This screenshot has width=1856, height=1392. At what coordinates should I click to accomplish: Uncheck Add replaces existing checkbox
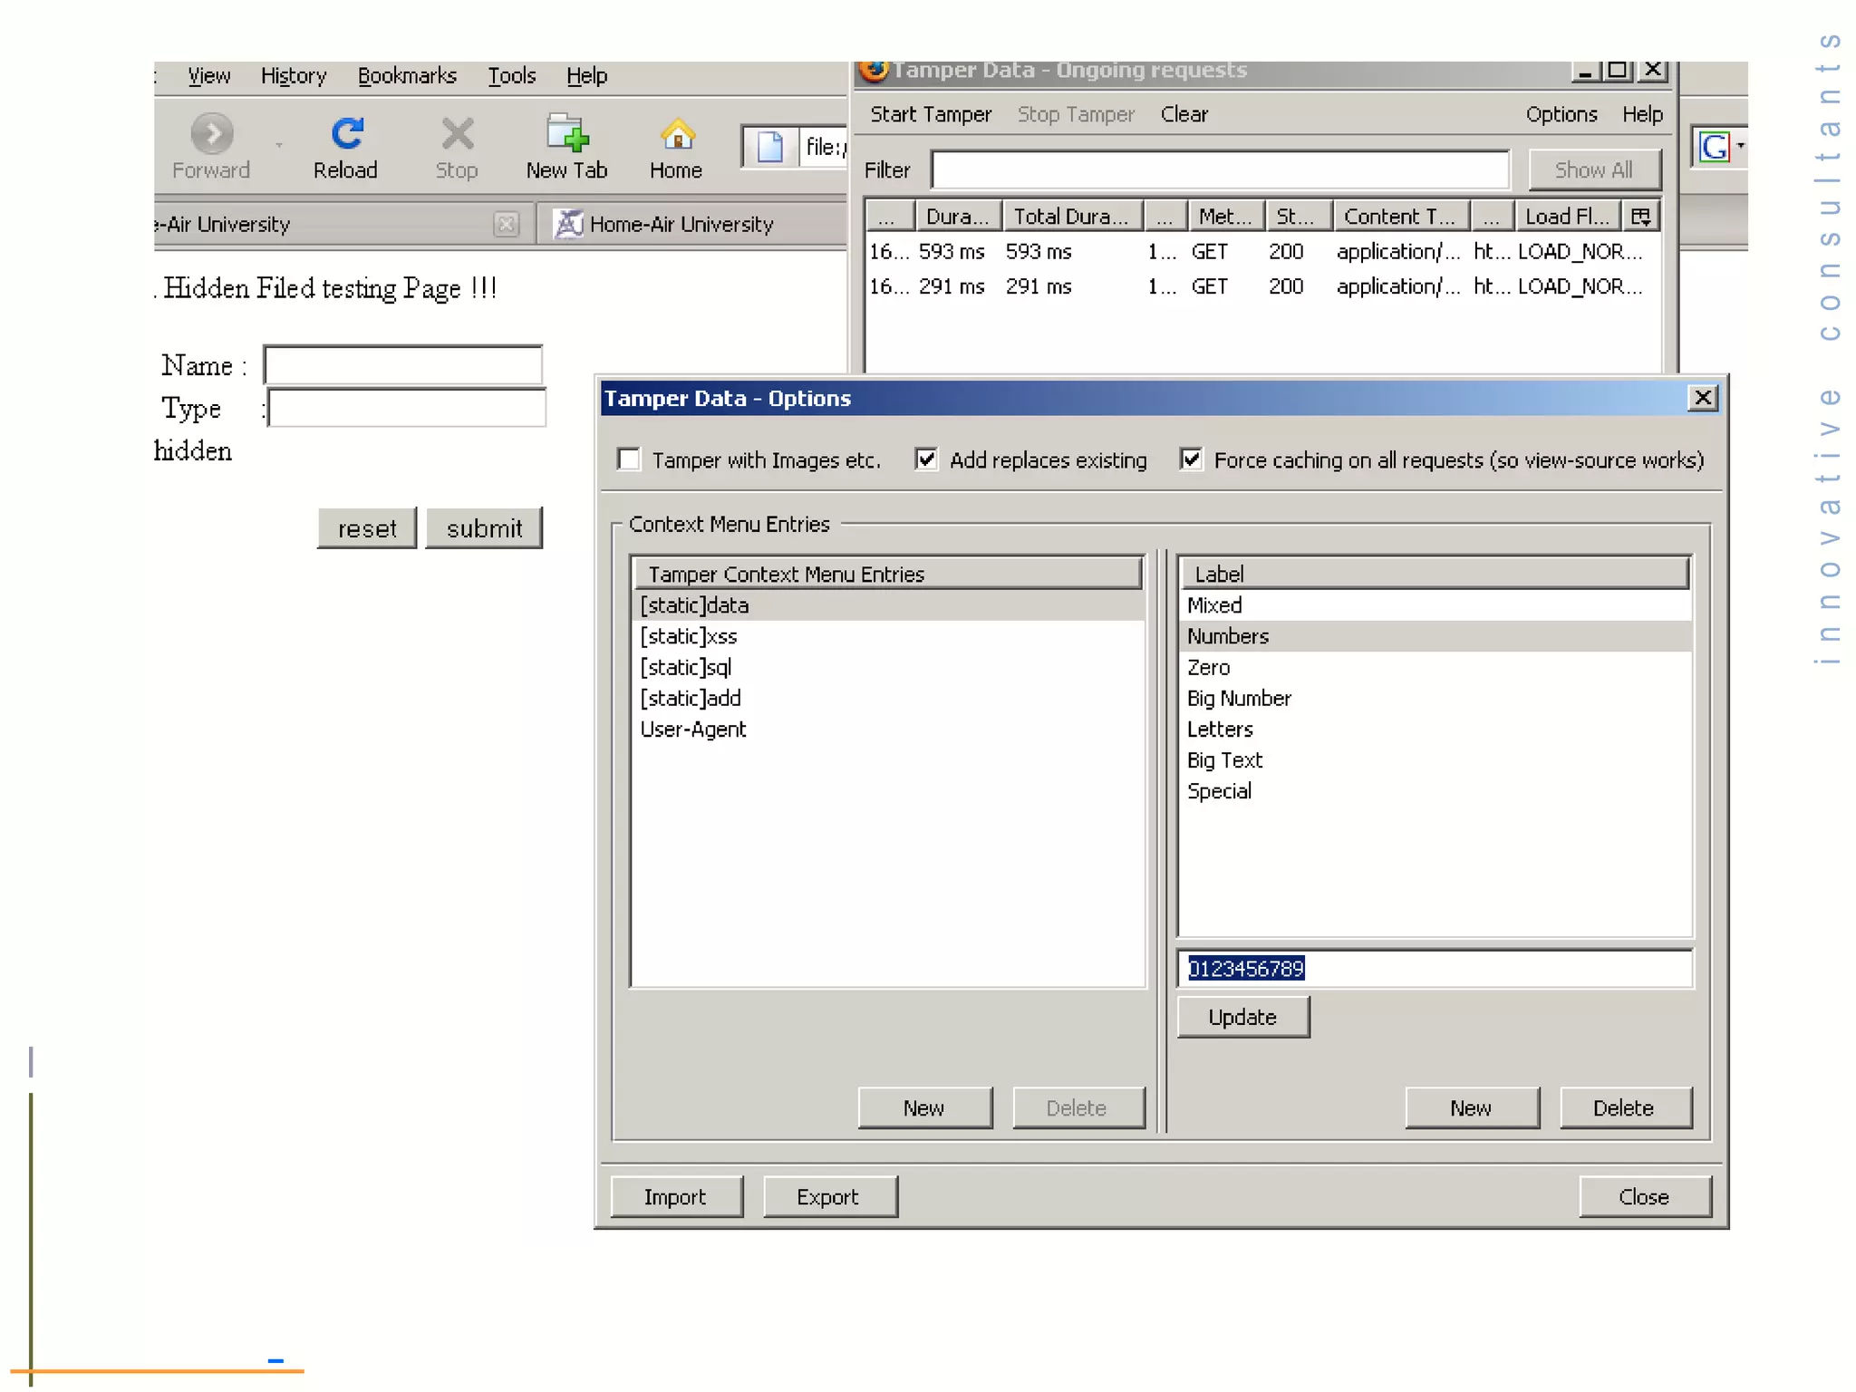[926, 459]
